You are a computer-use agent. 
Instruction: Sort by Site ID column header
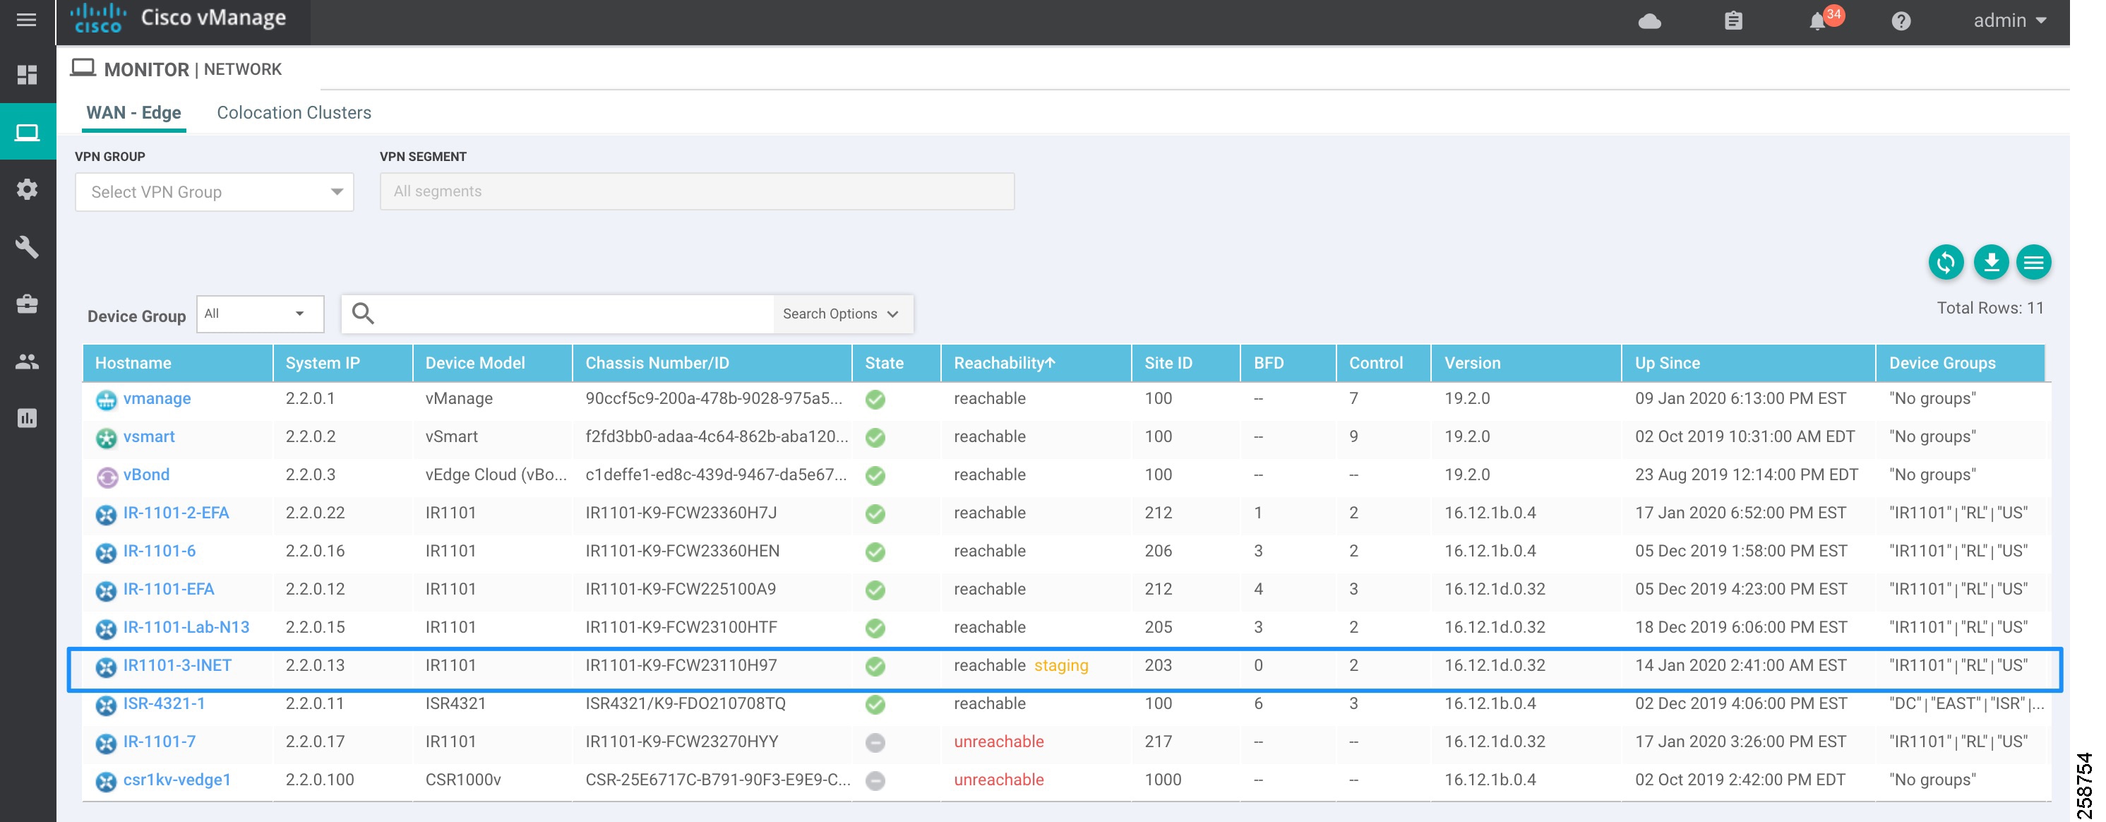(x=1185, y=363)
